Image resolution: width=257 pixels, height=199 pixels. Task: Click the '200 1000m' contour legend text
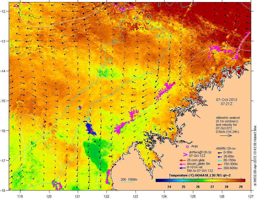tap(129, 179)
